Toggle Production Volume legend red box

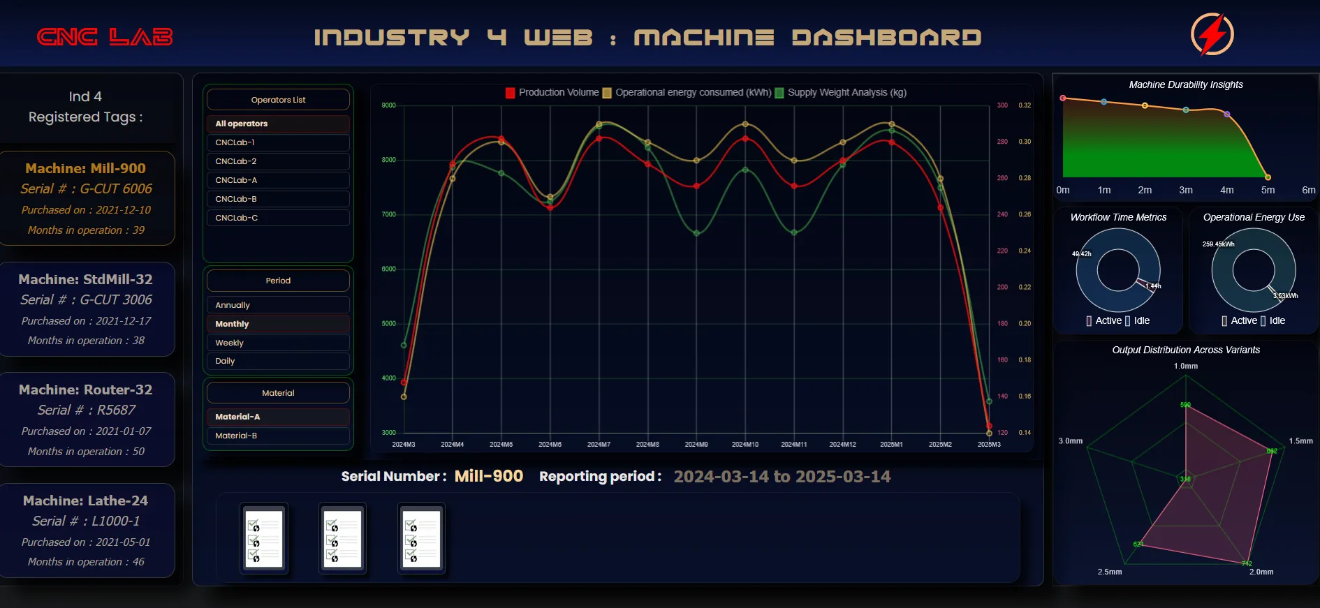[511, 93]
